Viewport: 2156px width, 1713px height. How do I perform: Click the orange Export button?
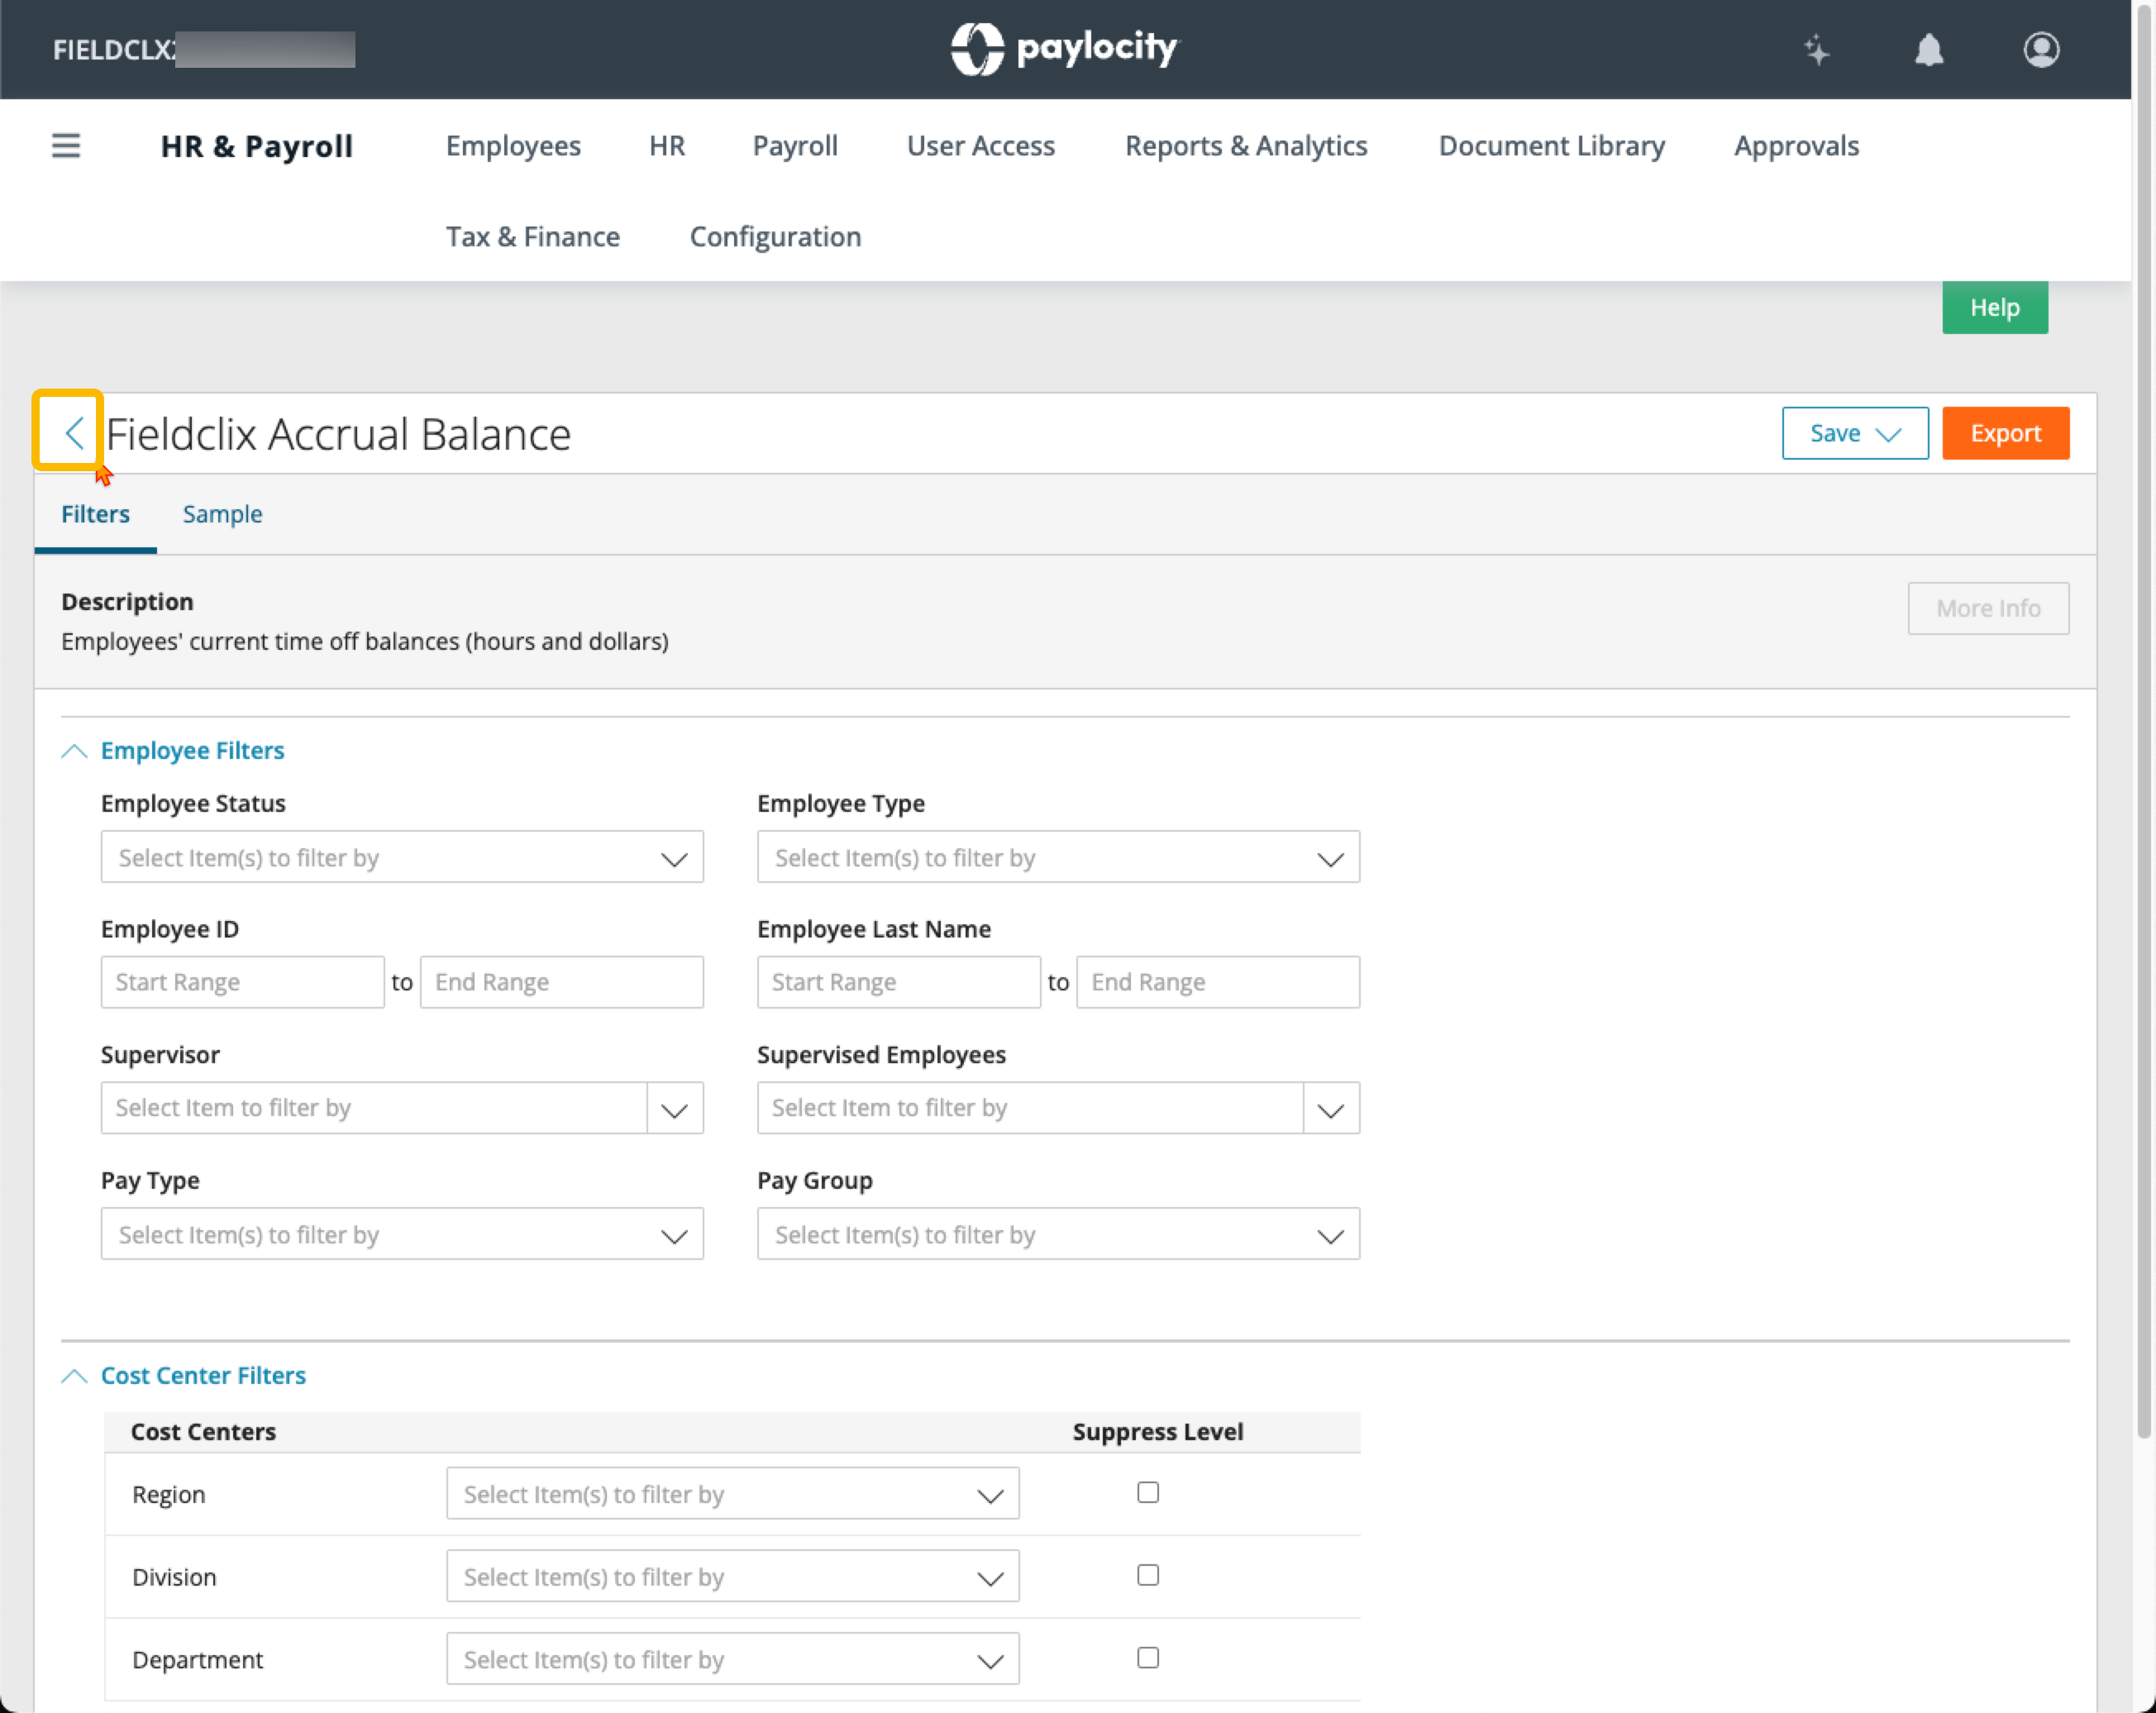(2005, 433)
